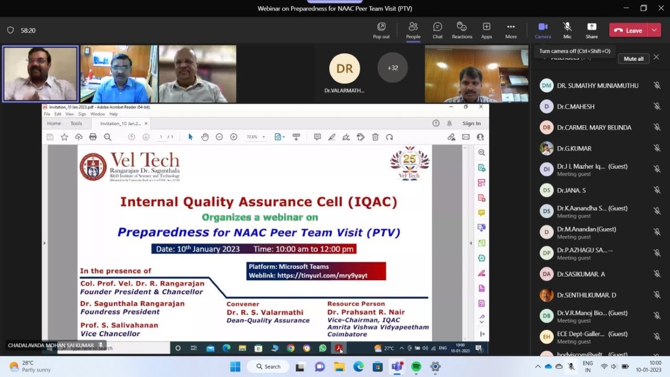Click the trash delete icon in Acrobat
The width and height of the screenshot is (670, 377).
point(375,137)
